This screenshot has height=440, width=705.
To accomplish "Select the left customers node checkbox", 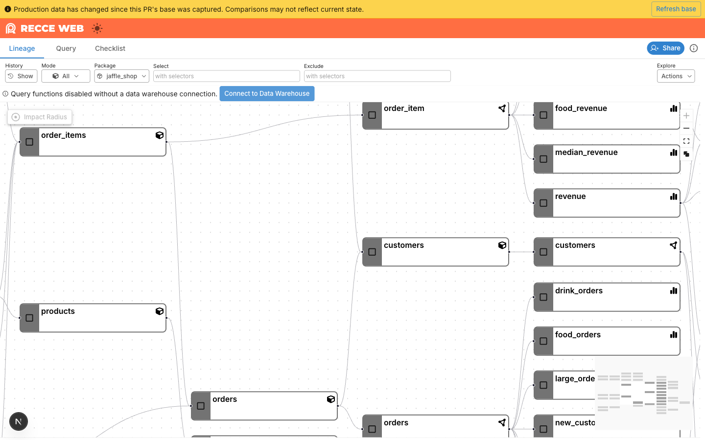I will coord(372,252).
